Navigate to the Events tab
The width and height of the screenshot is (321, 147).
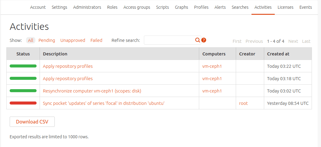tap(306, 7)
